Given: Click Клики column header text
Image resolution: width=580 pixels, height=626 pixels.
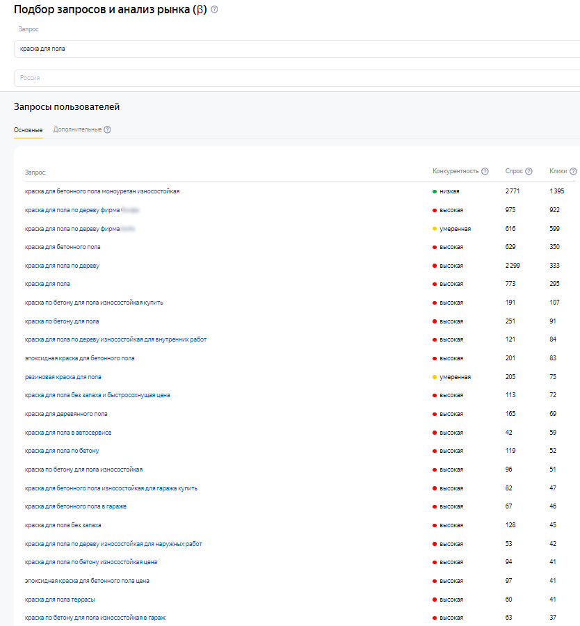Looking at the screenshot, I should 558,171.
